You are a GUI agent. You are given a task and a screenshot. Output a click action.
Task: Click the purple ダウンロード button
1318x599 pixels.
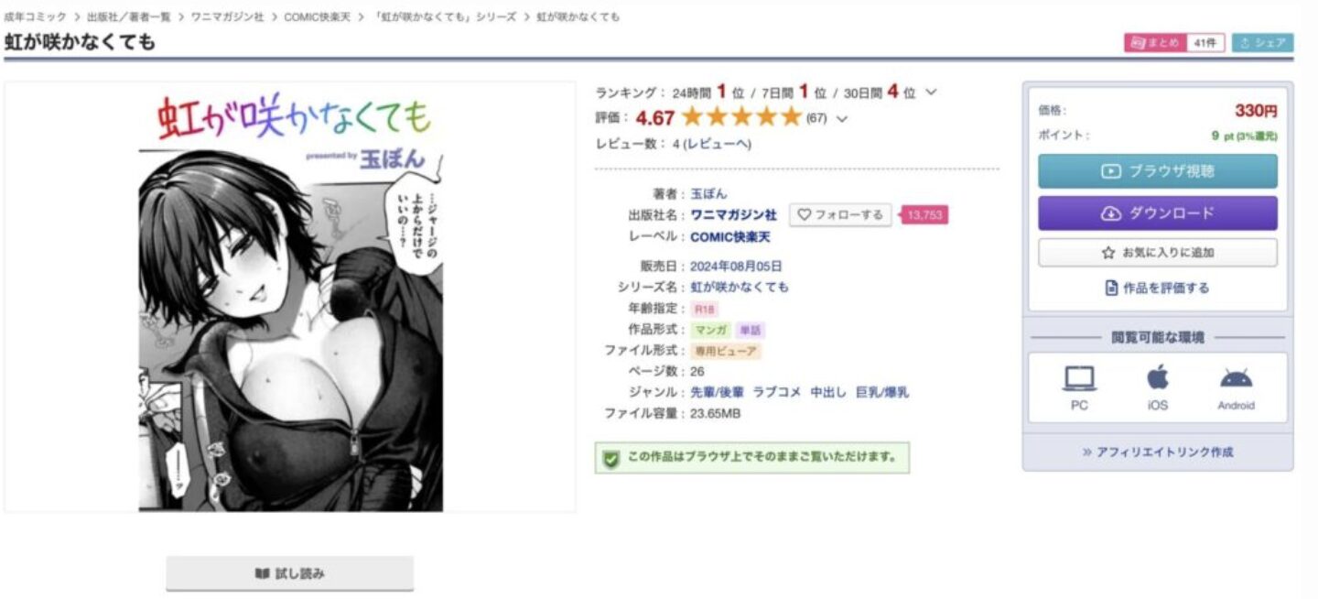[1157, 213]
